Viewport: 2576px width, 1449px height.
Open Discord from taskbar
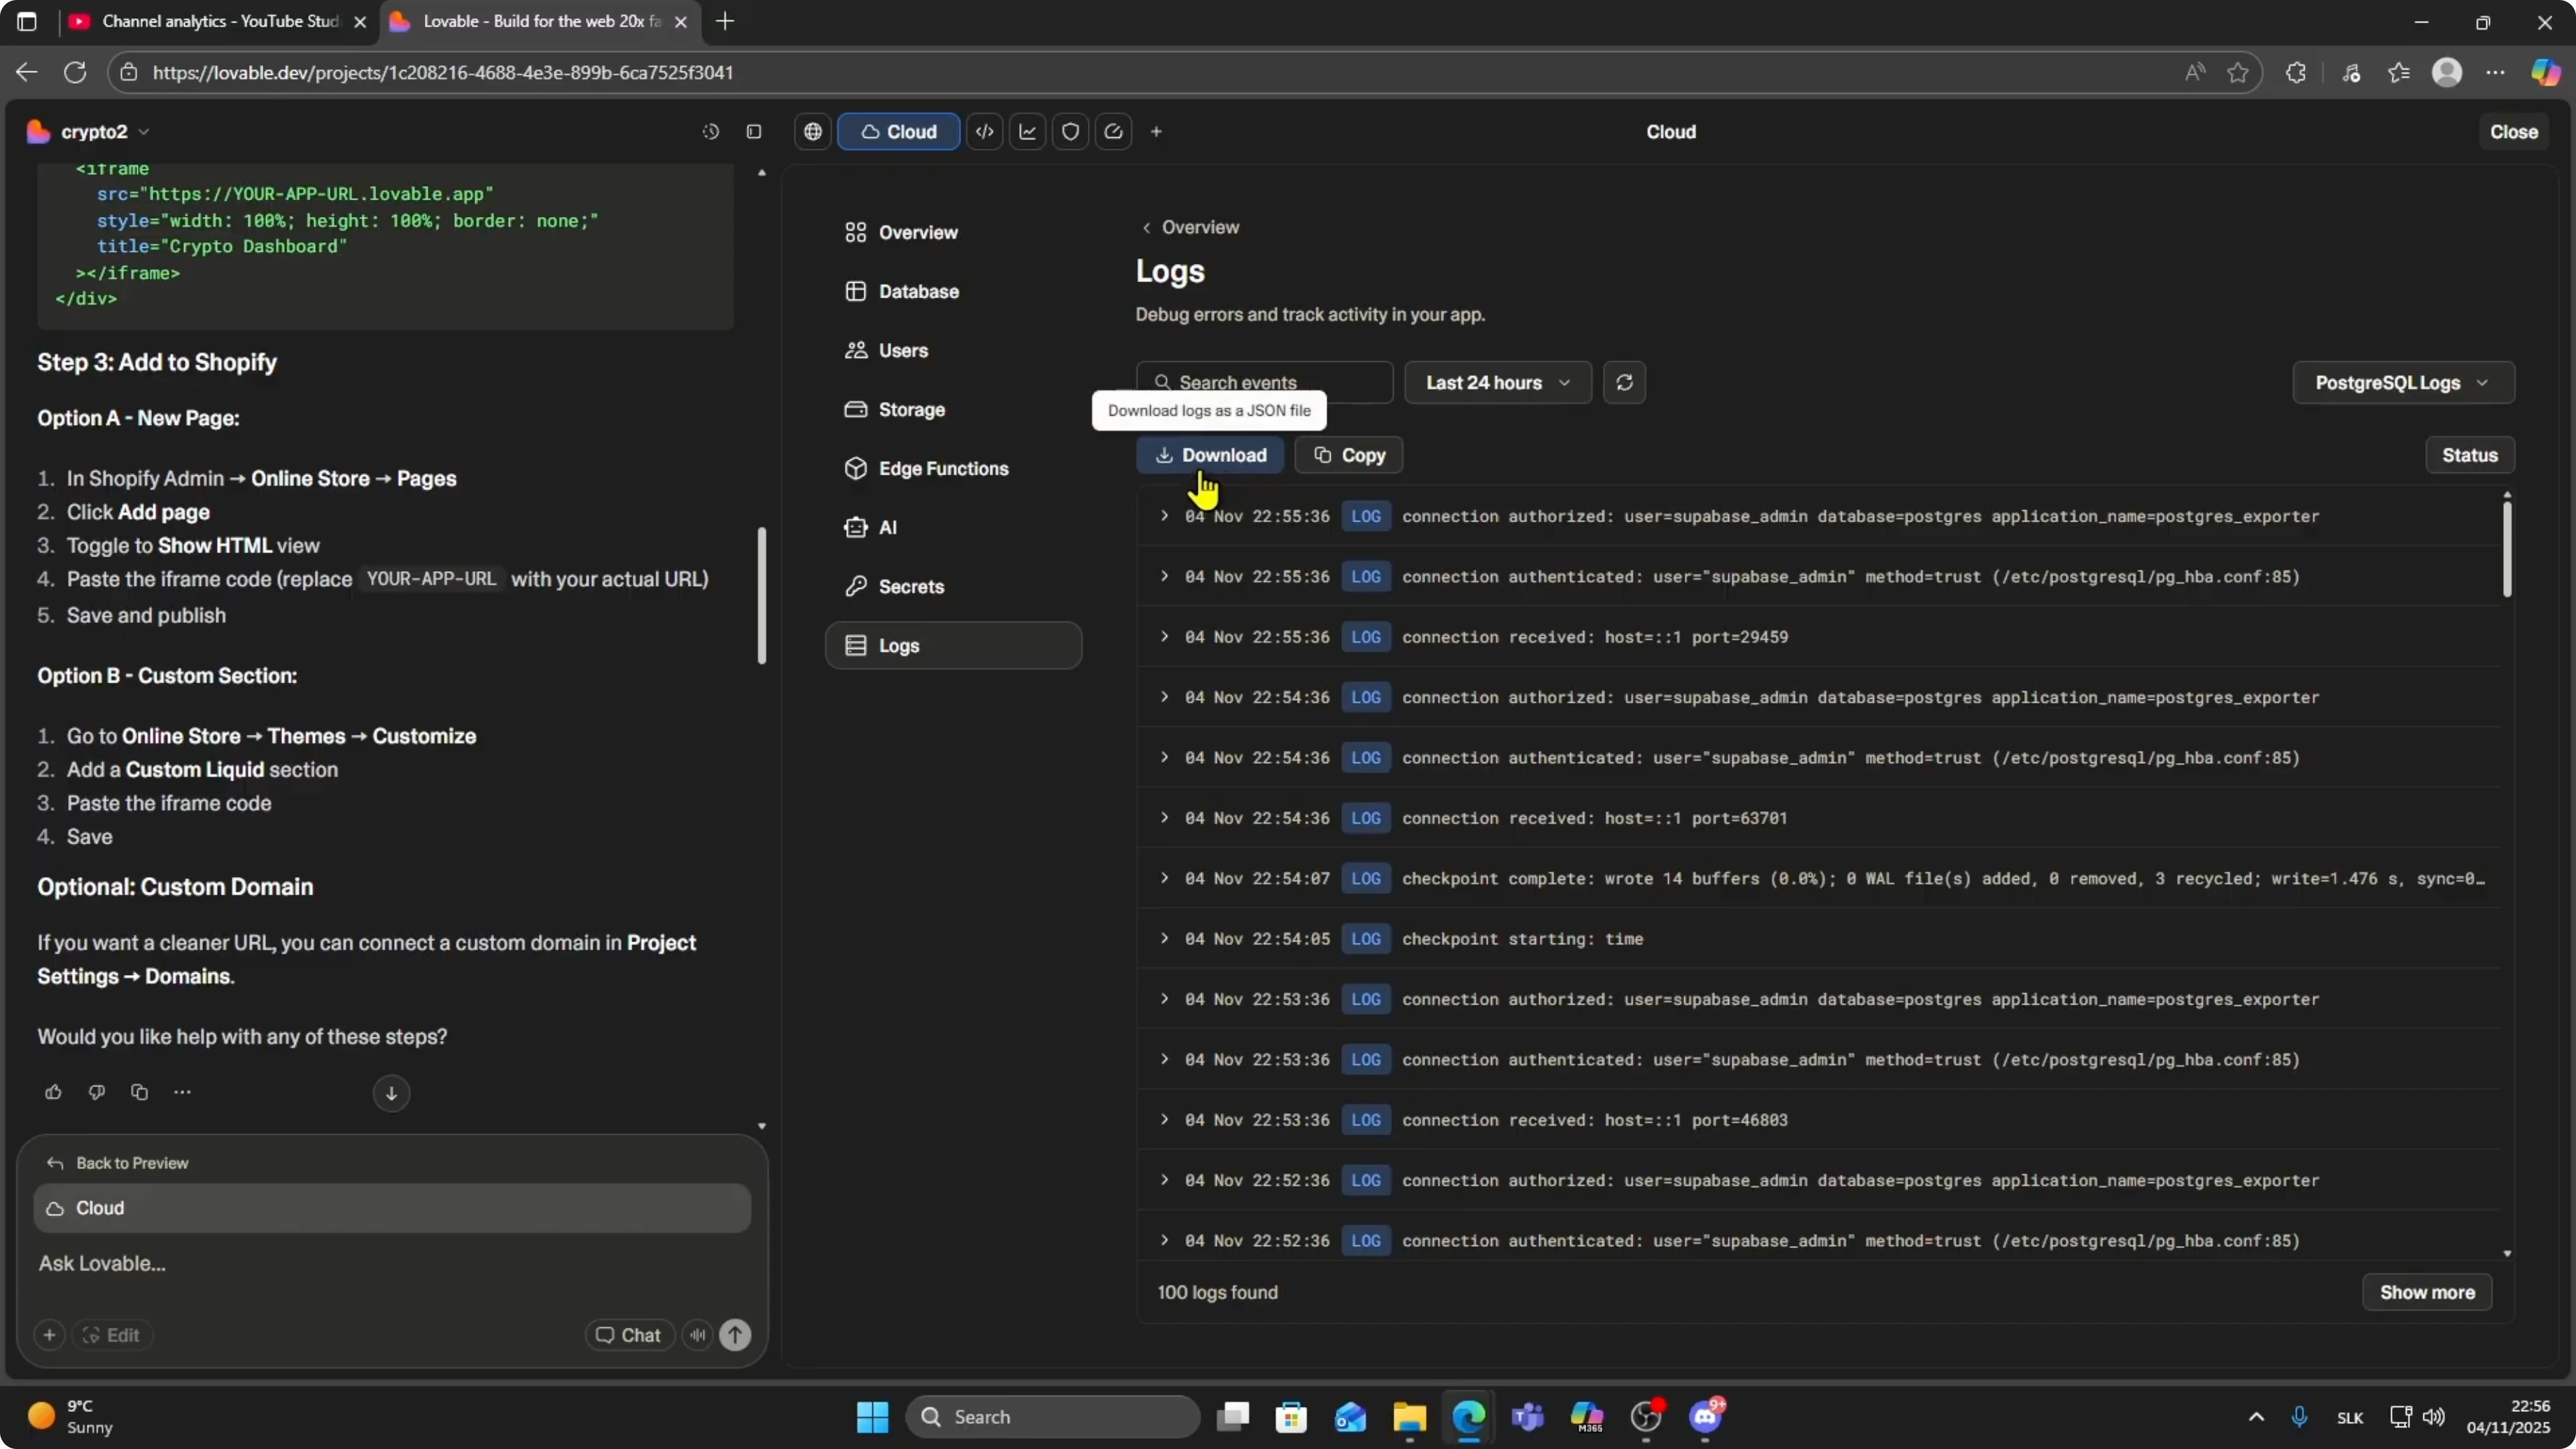coord(1705,1416)
